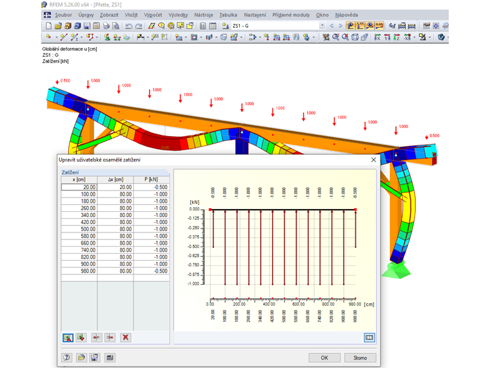Click the new node tool icon
The width and height of the screenshot is (490, 368).
[x=49, y=37]
